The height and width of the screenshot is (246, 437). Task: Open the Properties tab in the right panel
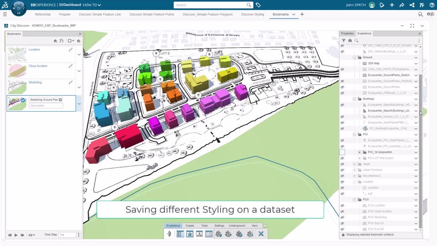[347, 33]
